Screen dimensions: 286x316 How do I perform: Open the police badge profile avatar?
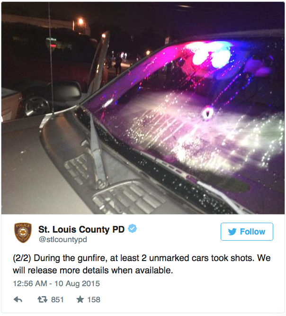tap(23, 233)
